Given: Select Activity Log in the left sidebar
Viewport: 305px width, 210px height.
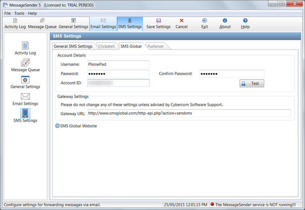Looking at the screenshot, I should 25,48.
